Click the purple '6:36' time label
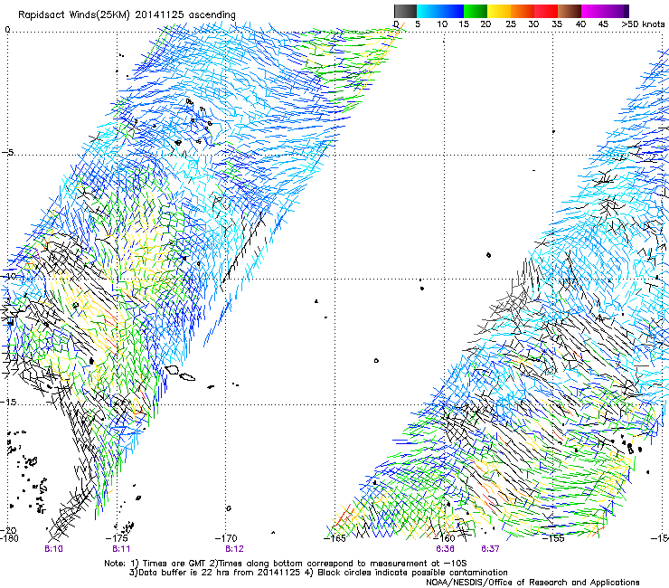669x588 pixels. (x=445, y=549)
